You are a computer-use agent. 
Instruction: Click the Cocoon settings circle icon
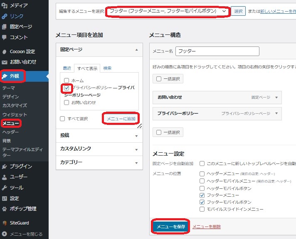4,52
